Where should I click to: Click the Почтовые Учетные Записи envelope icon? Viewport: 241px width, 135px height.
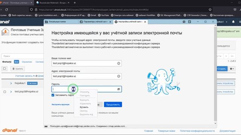5,31
